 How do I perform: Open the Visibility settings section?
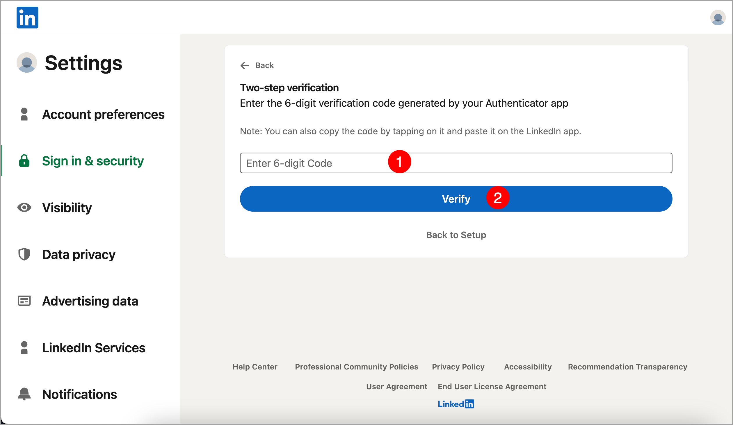pos(67,208)
